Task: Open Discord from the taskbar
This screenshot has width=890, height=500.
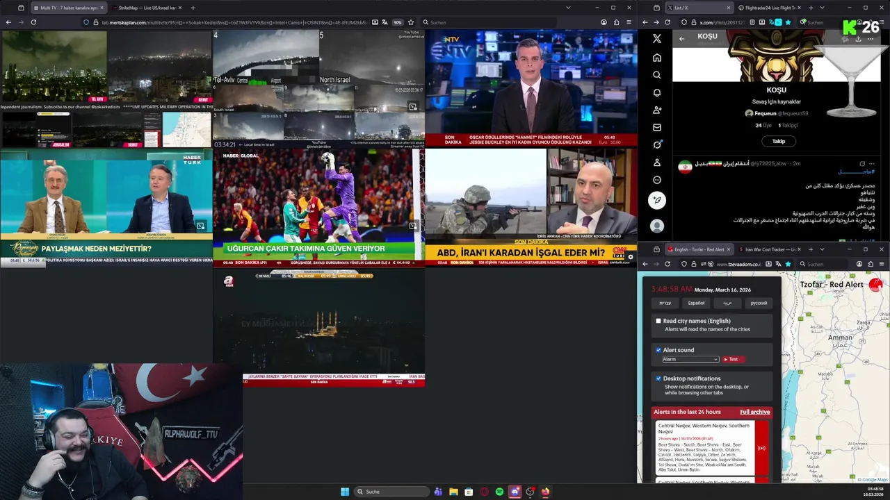Action: click(x=515, y=492)
